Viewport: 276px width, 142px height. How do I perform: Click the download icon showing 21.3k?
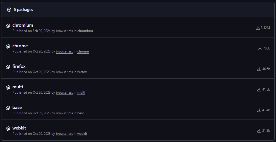point(259,131)
